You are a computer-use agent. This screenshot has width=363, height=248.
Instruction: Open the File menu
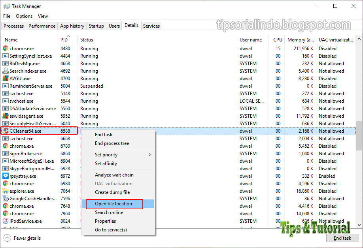point(6,16)
